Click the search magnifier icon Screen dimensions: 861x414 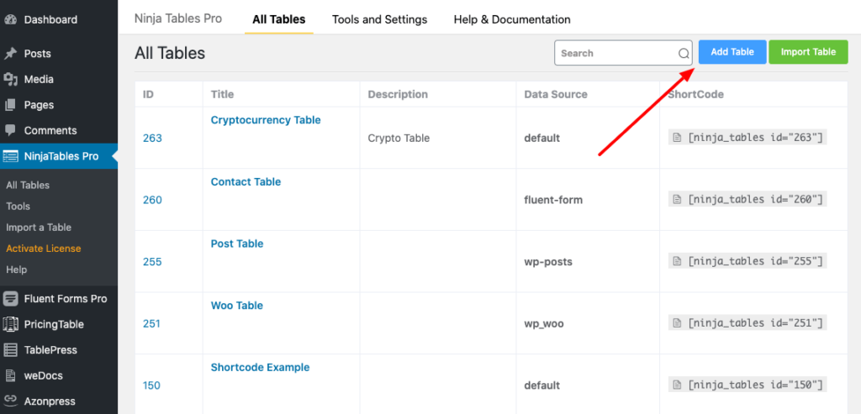pos(684,54)
